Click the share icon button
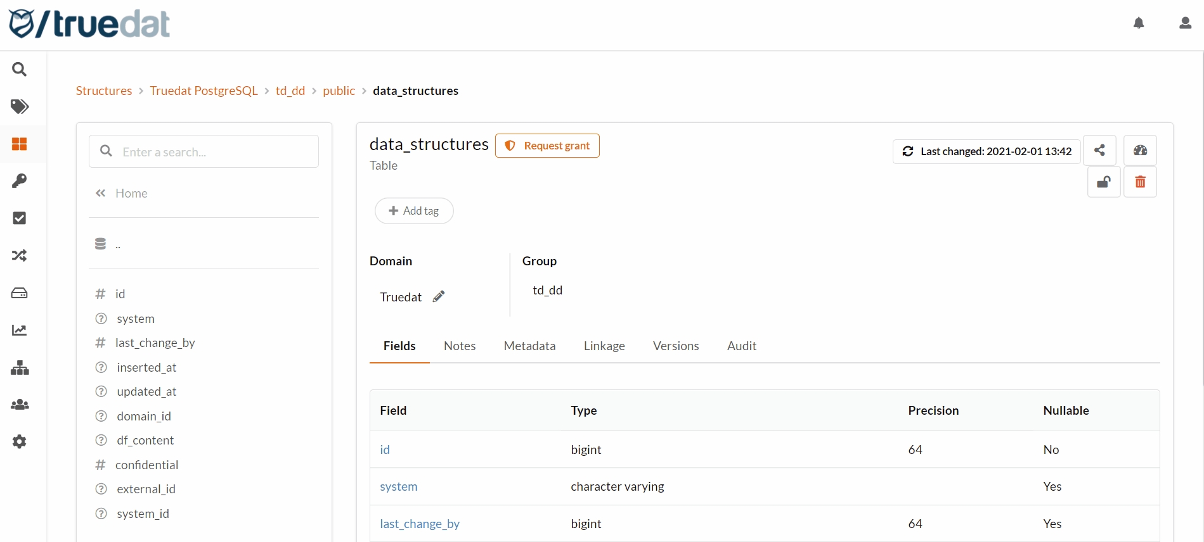Screen dimensions: 1204x542 point(1099,150)
